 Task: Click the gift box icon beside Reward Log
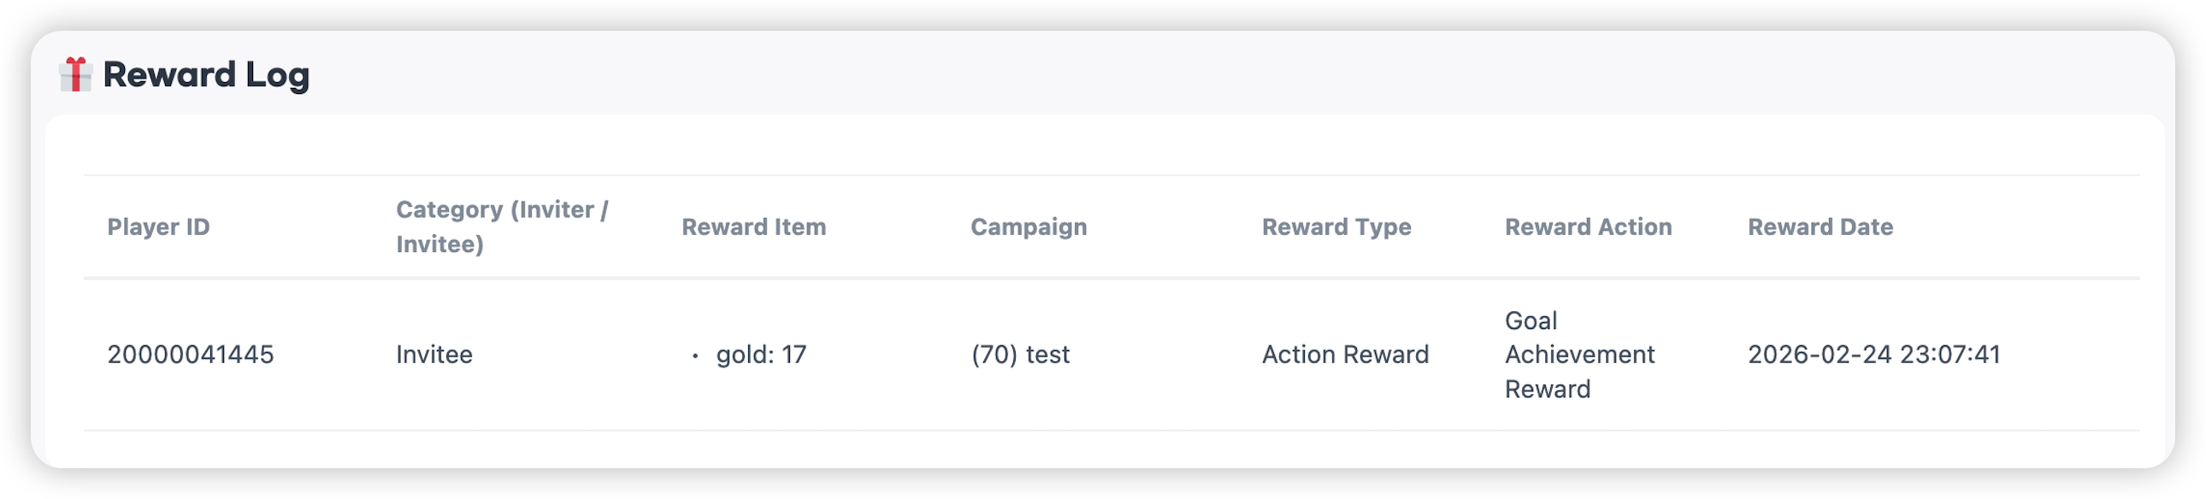[x=75, y=74]
